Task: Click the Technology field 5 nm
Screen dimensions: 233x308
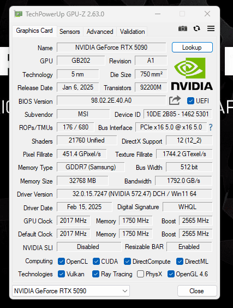Action: 77,74
